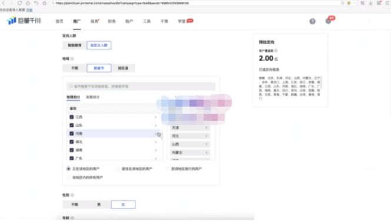The image size is (392, 221).
Task: Open the message notification icon with badge
Action: [329, 21]
